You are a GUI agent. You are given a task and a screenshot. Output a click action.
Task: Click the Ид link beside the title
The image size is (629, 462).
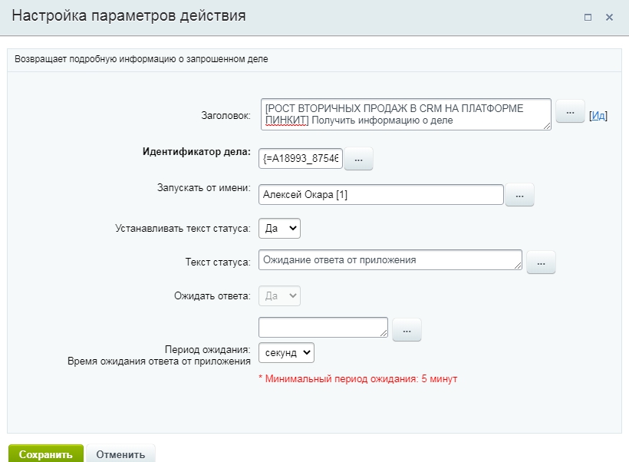tap(598, 116)
